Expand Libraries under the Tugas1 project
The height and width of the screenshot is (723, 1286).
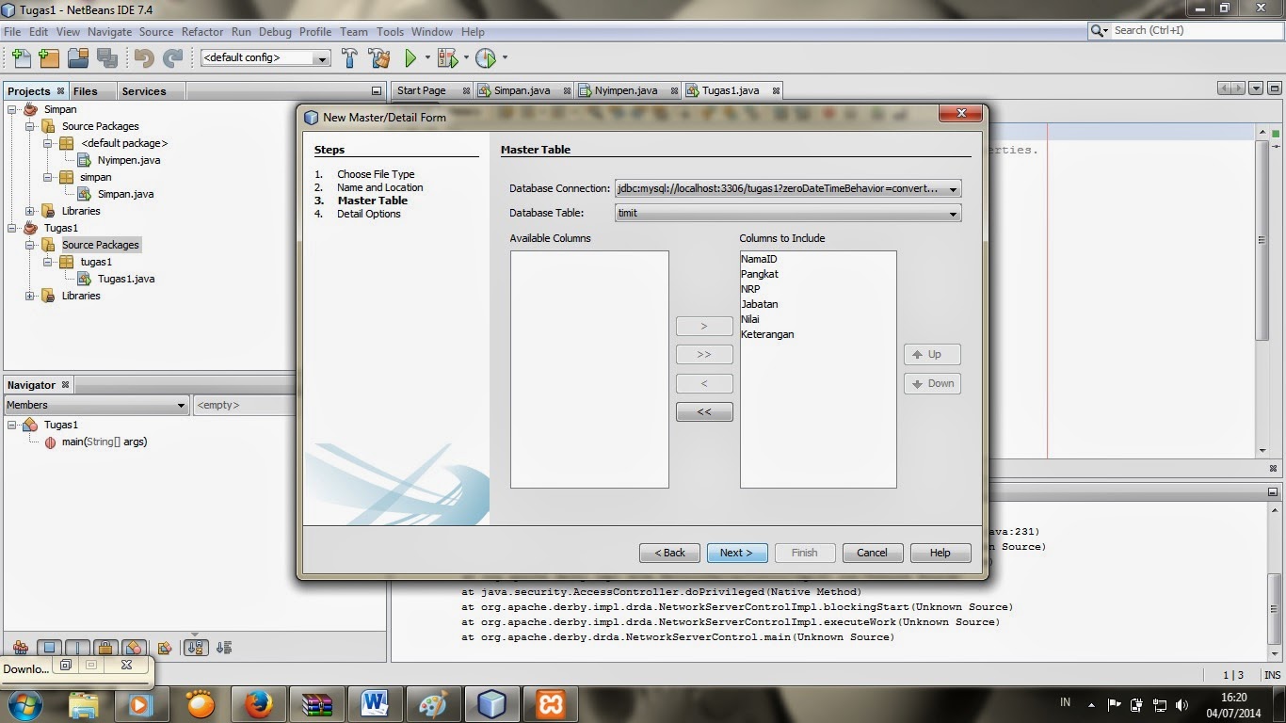coord(30,296)
